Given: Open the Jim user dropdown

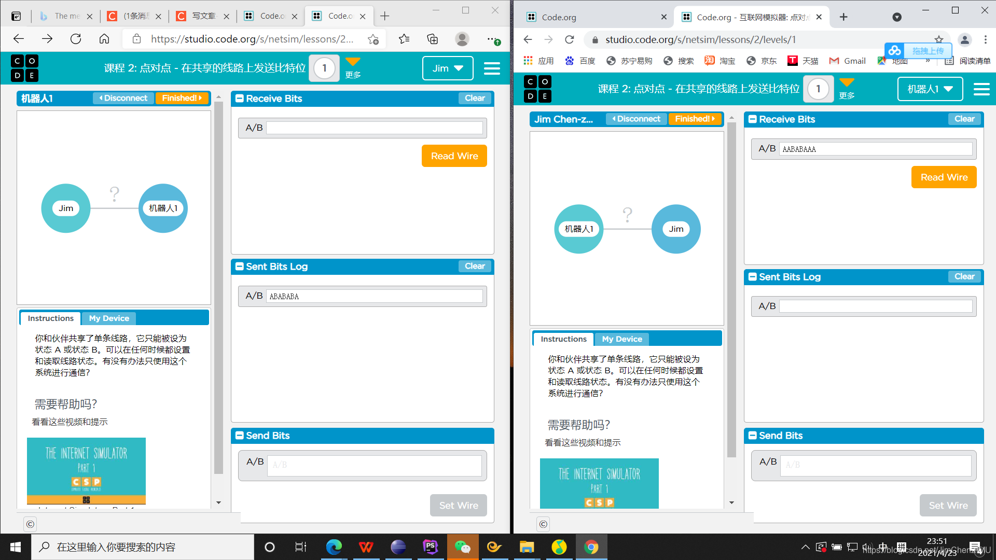Looking at the screenshot, I should [447, 68].
